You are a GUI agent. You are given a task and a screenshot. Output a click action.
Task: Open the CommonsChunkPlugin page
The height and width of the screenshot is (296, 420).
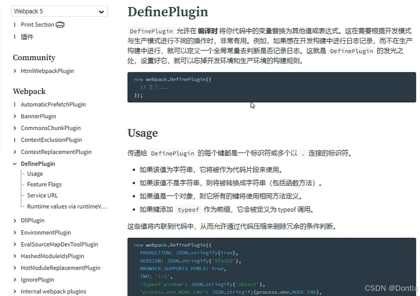(x=51, y=128)
